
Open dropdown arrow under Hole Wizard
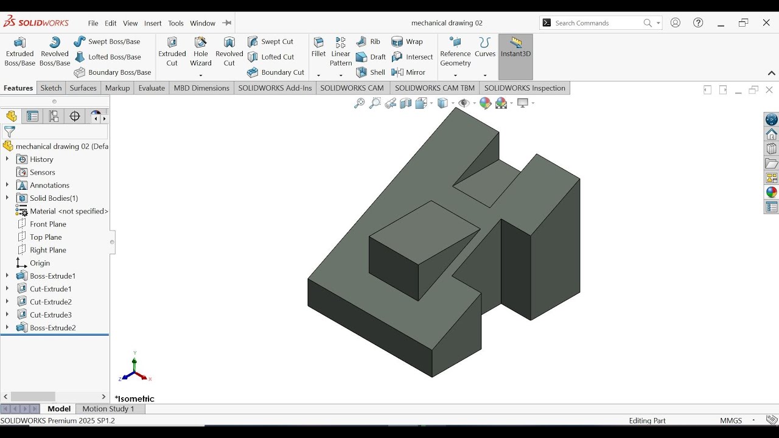point(201,75)
